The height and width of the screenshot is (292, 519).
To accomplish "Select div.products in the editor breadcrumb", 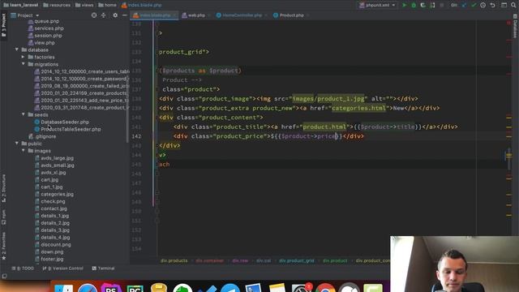I will [x=174, y=260].
